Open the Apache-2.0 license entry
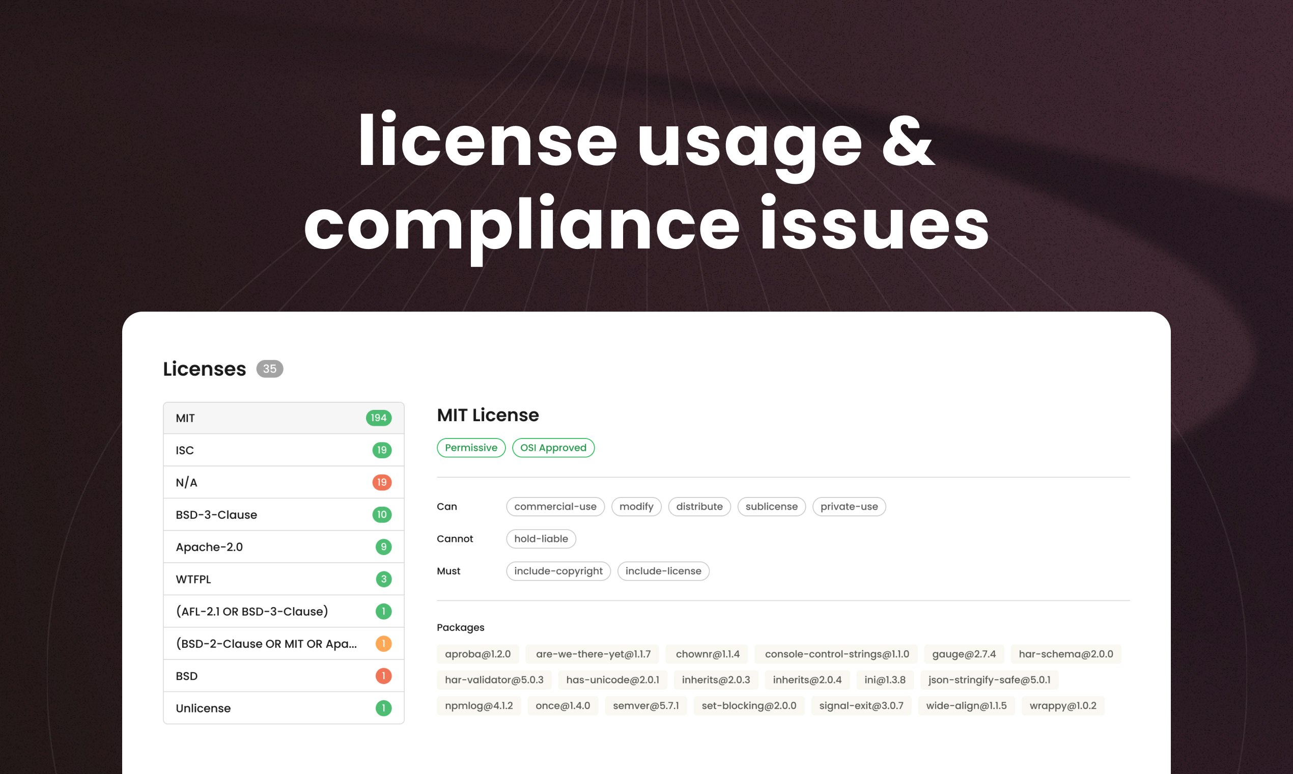 284,546
